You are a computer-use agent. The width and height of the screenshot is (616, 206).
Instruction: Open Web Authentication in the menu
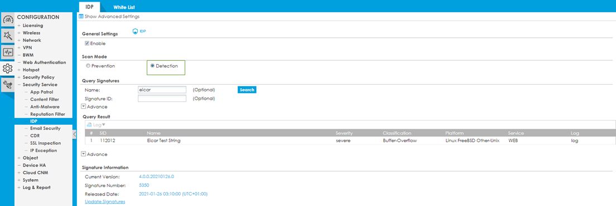click(45, 62)
